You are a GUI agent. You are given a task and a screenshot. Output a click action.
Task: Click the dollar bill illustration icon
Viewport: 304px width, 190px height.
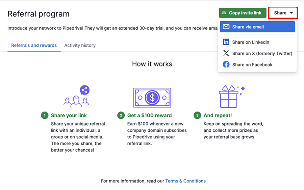(152, 98)
